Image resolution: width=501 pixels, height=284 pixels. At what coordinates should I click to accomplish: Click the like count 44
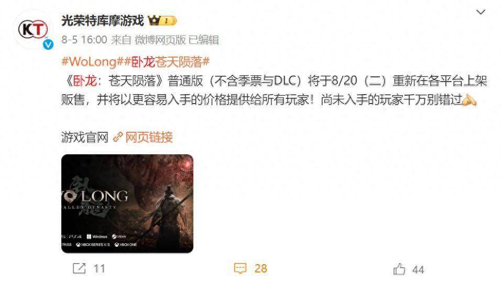click(418, 270)
